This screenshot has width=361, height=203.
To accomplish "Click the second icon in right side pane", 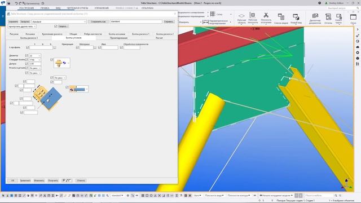I will 358,36.
